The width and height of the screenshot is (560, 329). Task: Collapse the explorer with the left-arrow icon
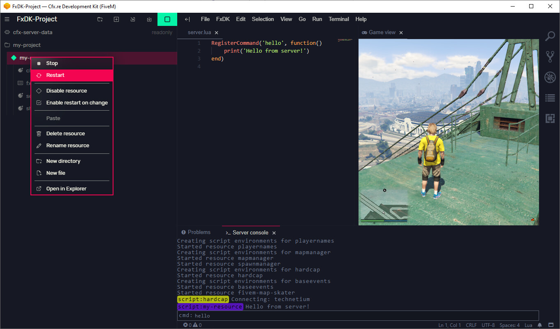point(187,19)
